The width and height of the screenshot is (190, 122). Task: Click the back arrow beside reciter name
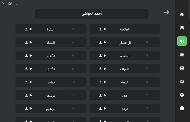pyautogui.click(x=167, y=12)
